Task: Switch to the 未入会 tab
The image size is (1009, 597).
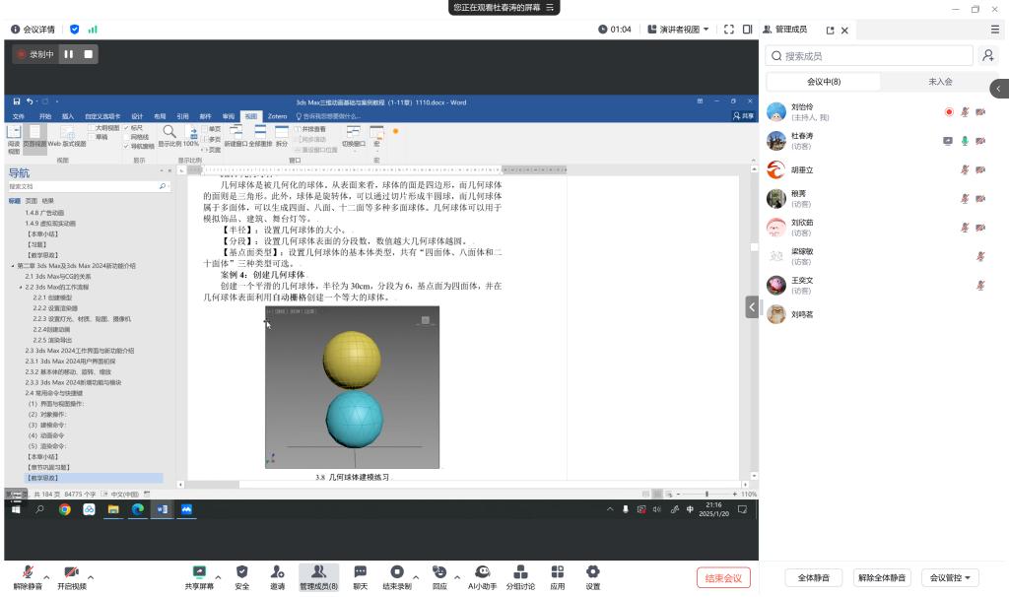Action: pyautogui.click(x=940, y=82)
